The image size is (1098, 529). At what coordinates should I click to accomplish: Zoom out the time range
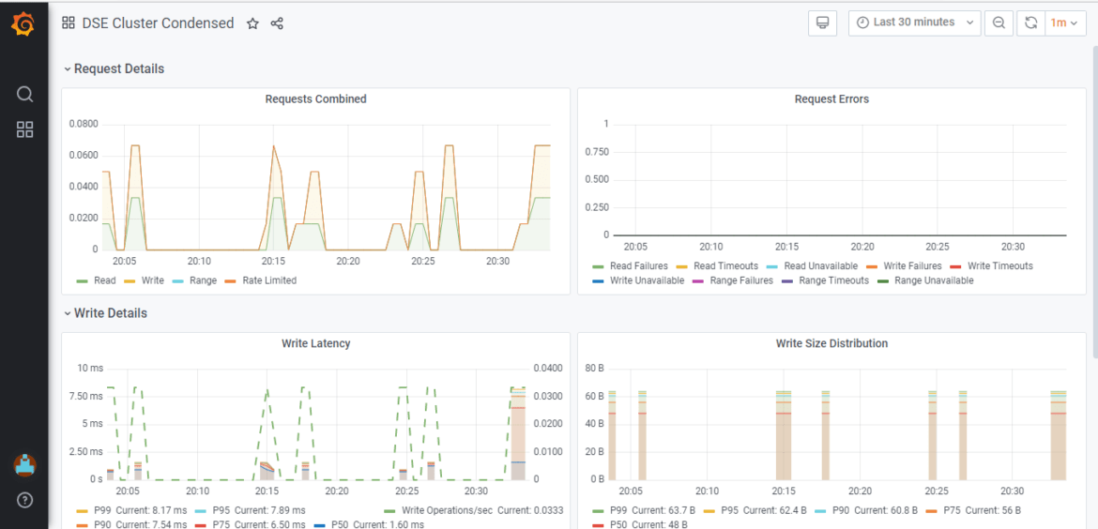coord(999,23)
